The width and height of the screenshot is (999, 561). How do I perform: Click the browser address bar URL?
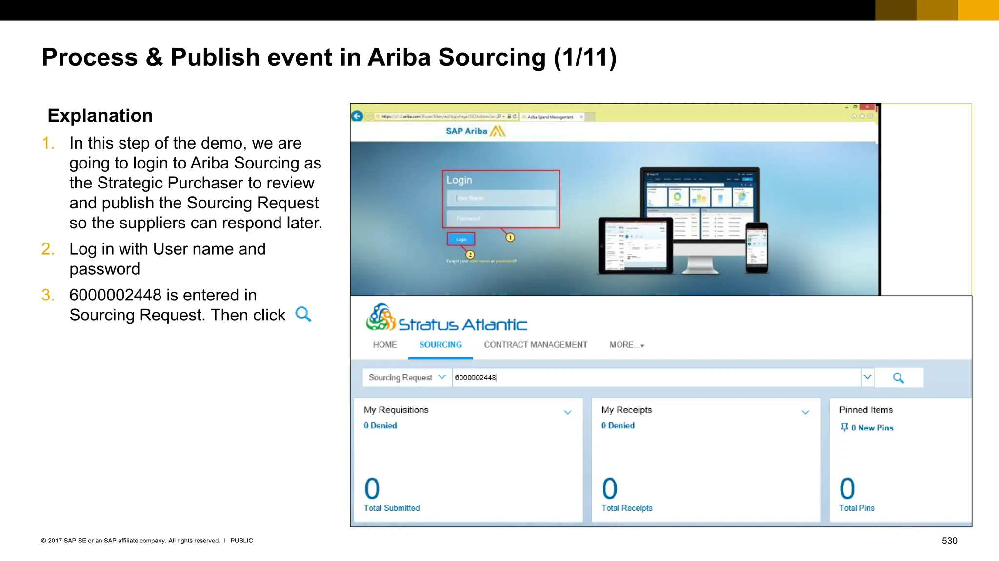438,116
